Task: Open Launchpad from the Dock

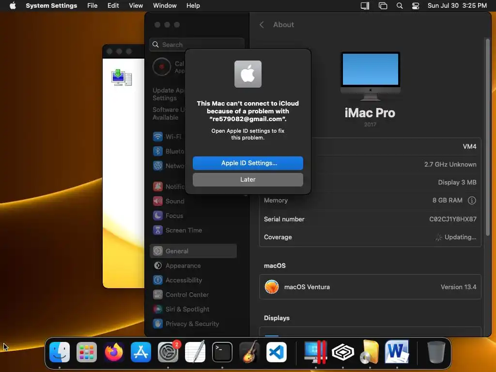Action: (x=87, y=352)
